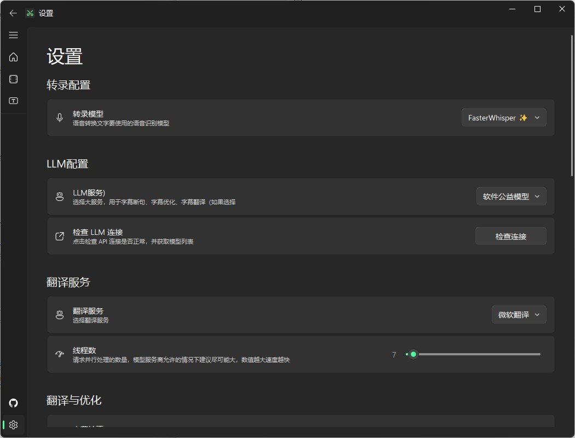The height and width of the screenshot is (438, 575).
Task: Go to the Home page icon
Action: tap(14, 57)
